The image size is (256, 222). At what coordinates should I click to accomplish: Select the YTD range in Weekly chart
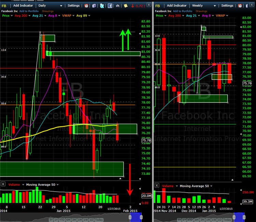coord(190,220)
